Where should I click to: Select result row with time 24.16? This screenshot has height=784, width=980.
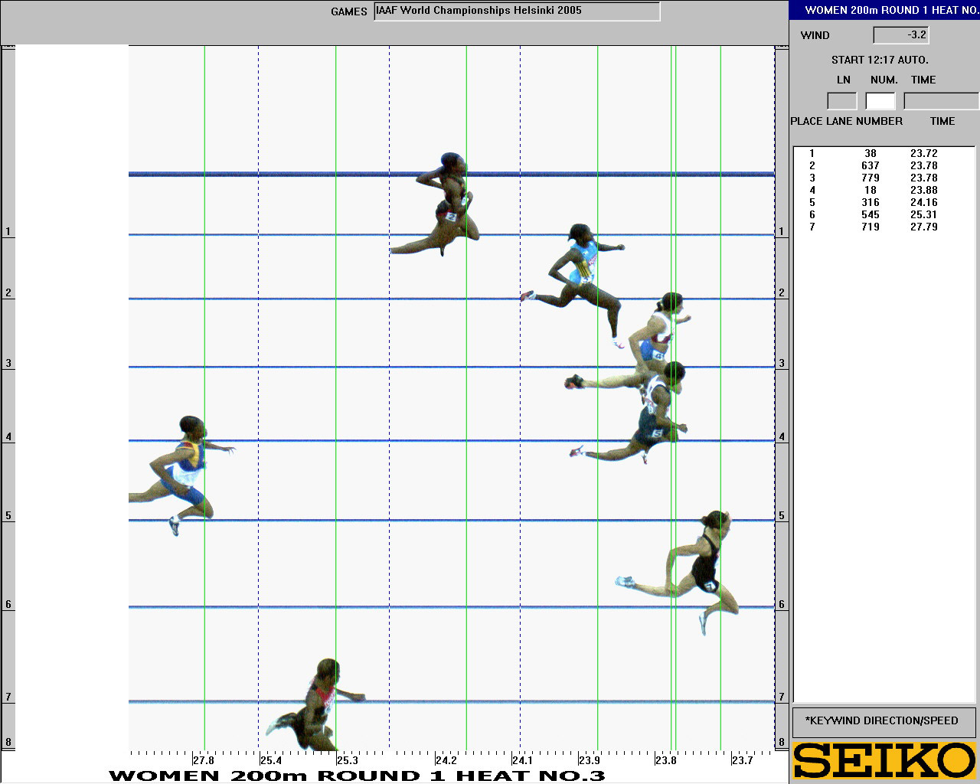[x=871, y=203]
